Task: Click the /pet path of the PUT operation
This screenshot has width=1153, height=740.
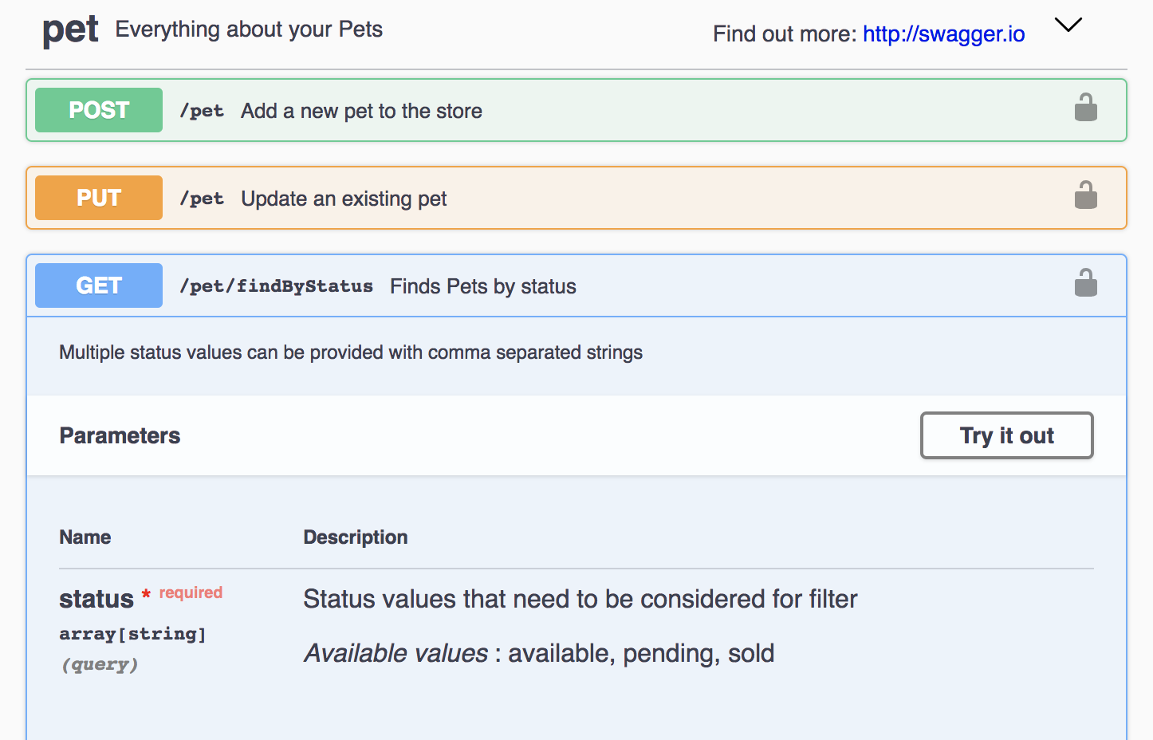Action: [x=202, y=199]
